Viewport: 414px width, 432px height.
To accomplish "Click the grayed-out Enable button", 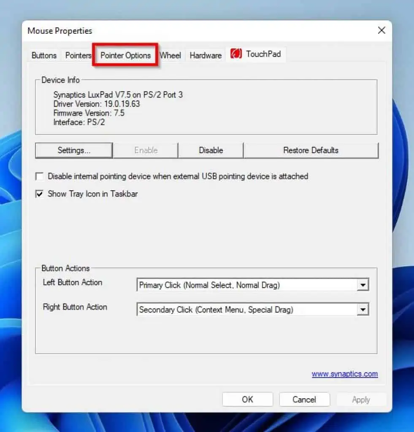I will 146,151.
